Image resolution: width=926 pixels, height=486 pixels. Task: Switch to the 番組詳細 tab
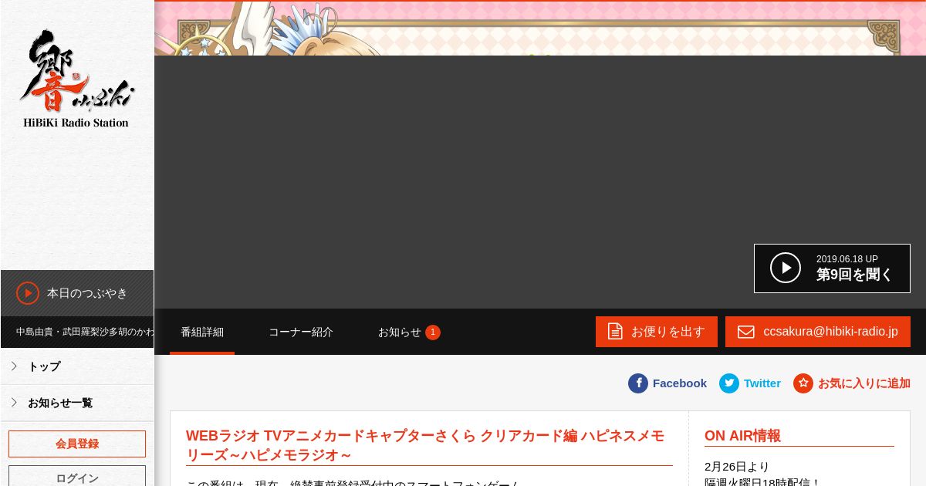202,332
